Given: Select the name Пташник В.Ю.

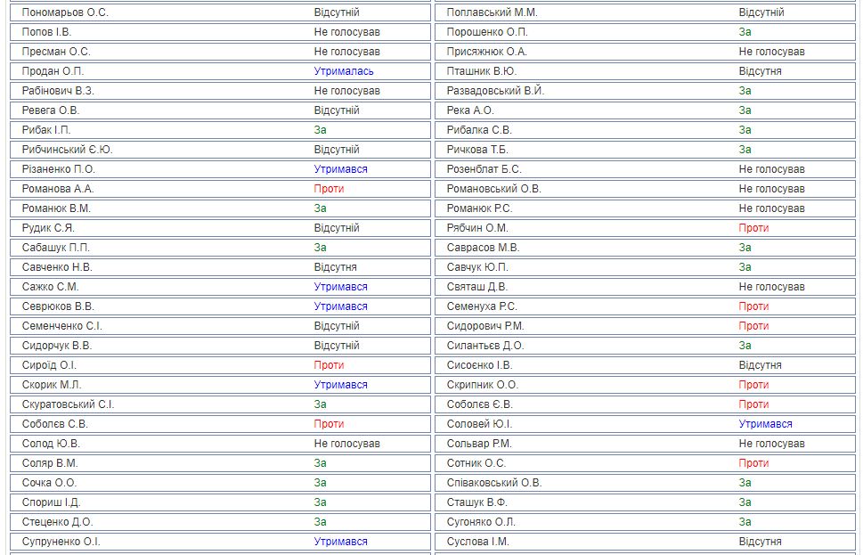Looking at the screenshot, I should point(481,71).
